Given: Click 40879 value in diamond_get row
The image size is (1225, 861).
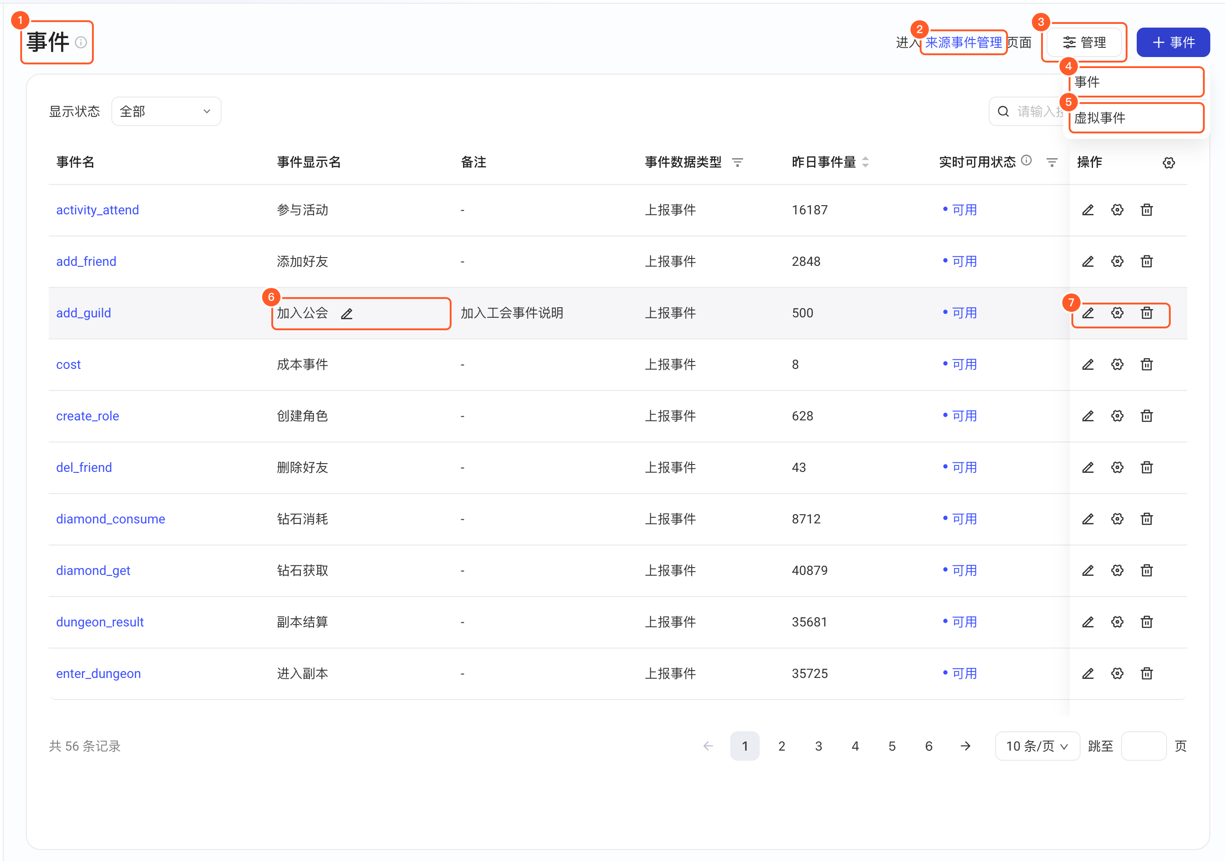Looking at the screenshot, I should pos(809,571).
